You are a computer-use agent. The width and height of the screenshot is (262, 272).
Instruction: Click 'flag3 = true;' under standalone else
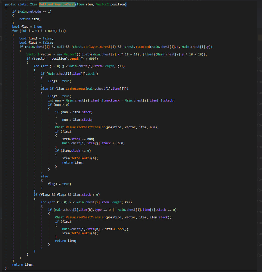pyautogui.click(x=59, y=184)
